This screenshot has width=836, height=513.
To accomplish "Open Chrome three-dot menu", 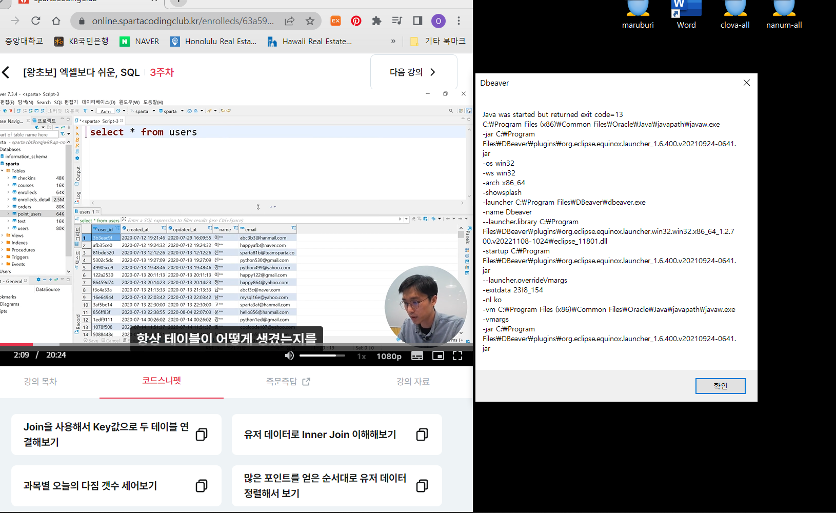I will coord(459,21).
